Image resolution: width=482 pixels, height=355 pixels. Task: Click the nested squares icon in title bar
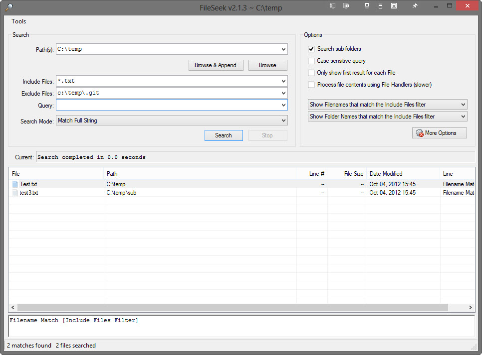394,6
